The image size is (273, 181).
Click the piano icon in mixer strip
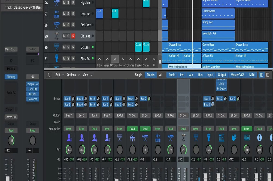[132, 138]
